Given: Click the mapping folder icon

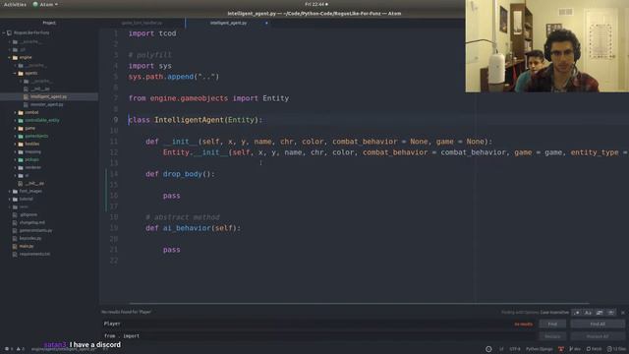Looking at the screenshot, I should pos(21,151).
